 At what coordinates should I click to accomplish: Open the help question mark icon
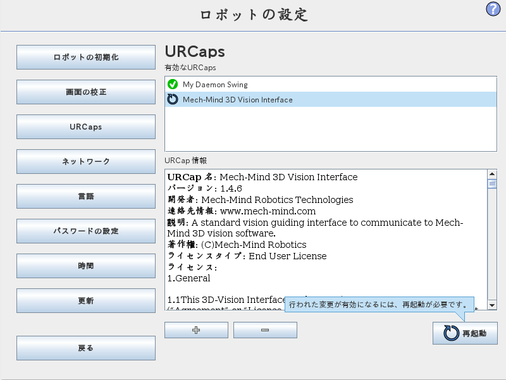click(493, 9)
